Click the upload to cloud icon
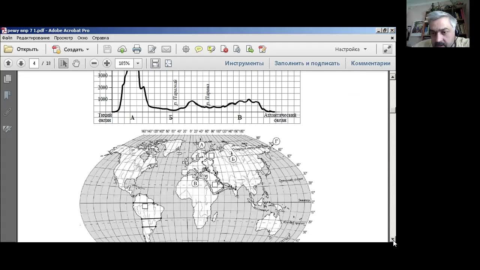The image size is (480, 270). 122,49
